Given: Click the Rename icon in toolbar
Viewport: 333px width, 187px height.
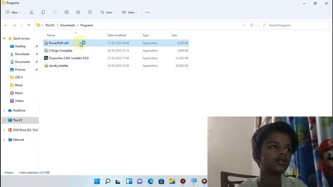Looking at the screenshot, I should click(x=67, y=12).
